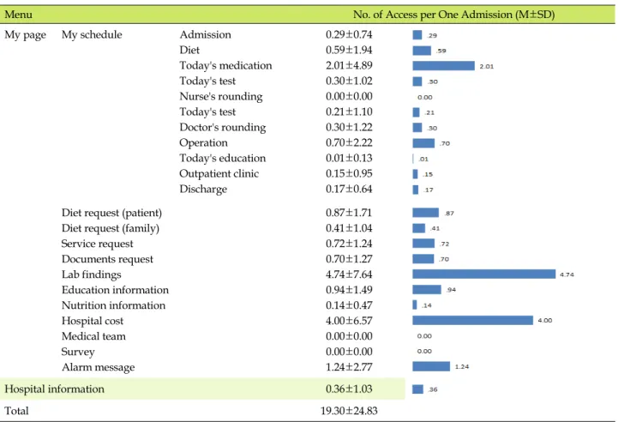
Task: Click the value '0.70±2.22'
Action: pyautogui.click(x=349, y=142)
